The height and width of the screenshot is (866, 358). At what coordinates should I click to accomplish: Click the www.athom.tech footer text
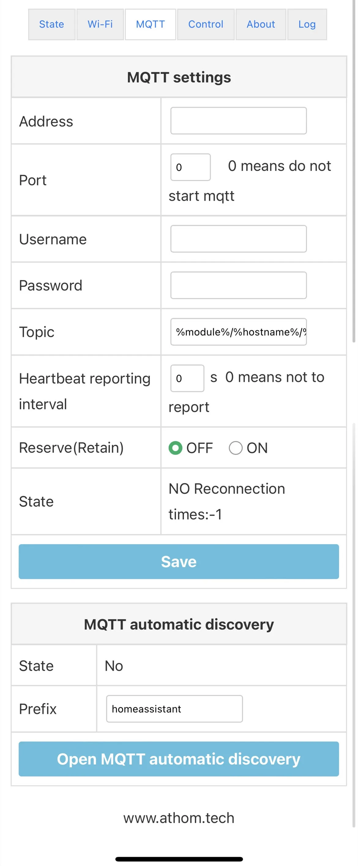coord(178,818)
